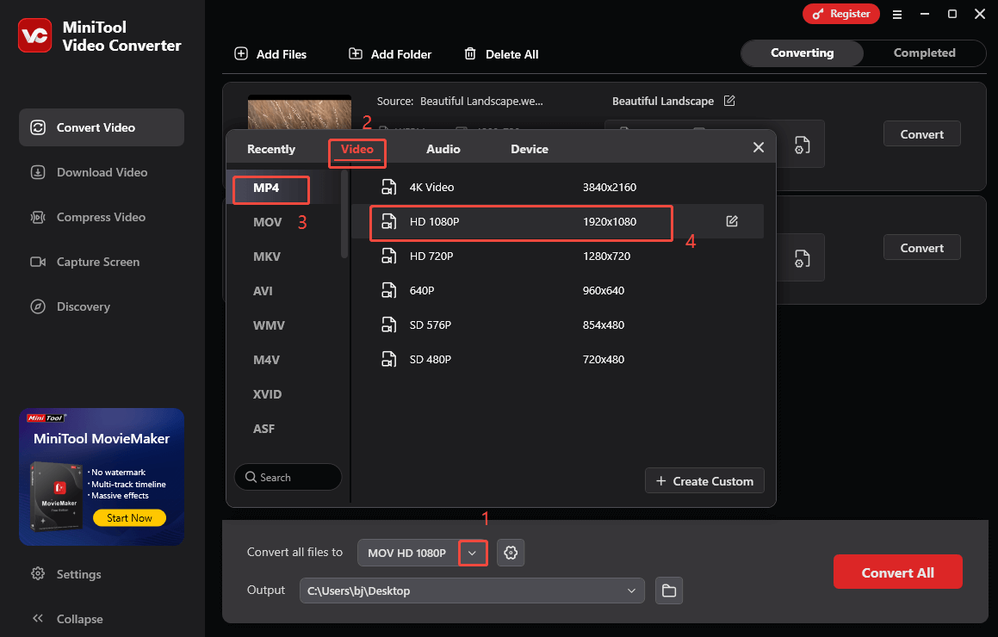The width and height of the screenshot is (998, 637).
Task: Click the SD 576P file icon
Action: point(388,325)
